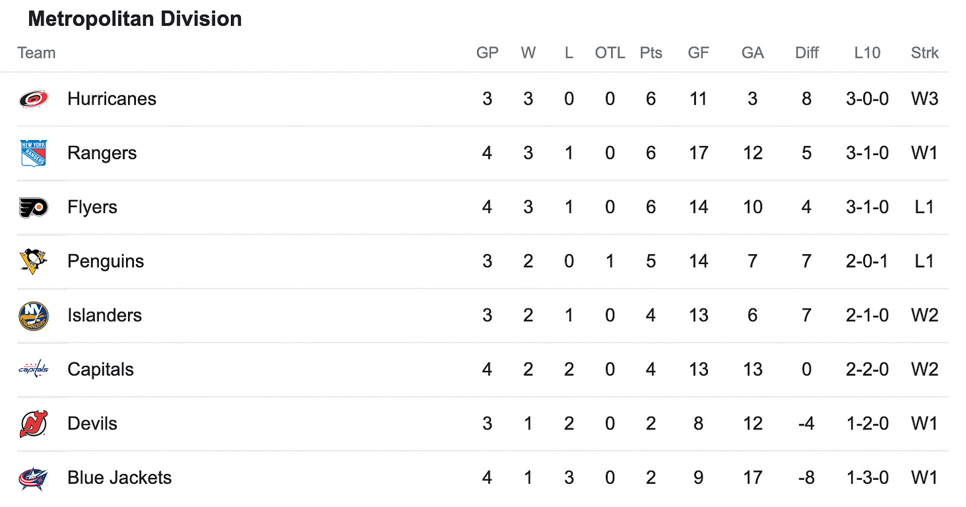Click the Islanders team logo
The height and width of the screenshot is (507, 966).
[33, 315]
